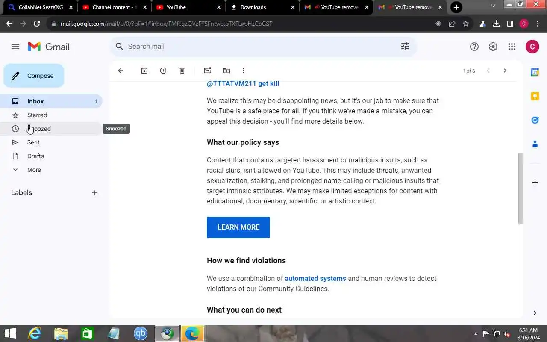547x342 pixels.
Task: Open the tab search dropdown
Action: tap(493, 6)
